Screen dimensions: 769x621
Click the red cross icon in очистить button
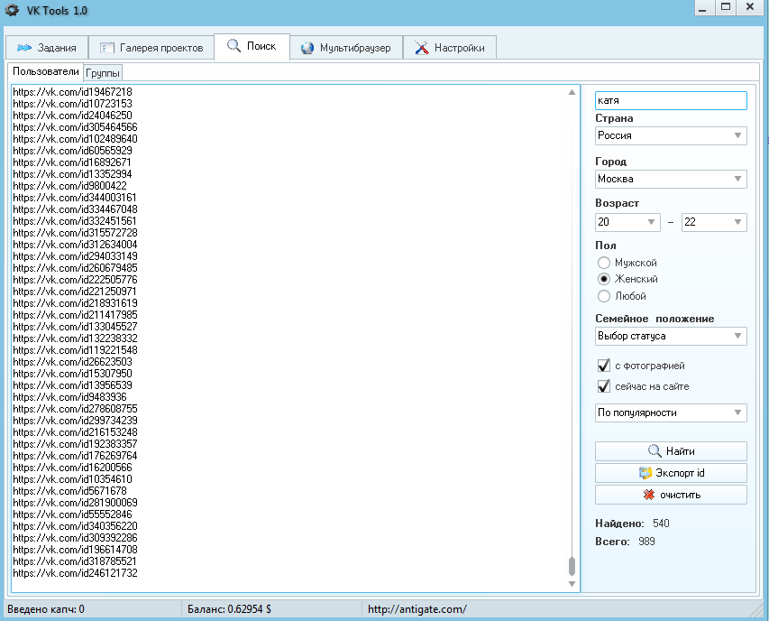coord(649,495)
